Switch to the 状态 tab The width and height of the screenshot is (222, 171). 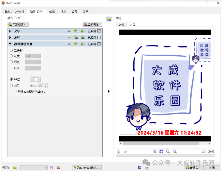point(63,12)
